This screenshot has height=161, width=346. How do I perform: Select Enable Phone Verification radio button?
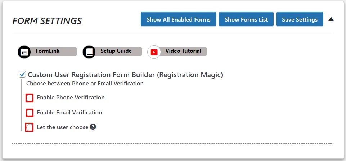30,98
